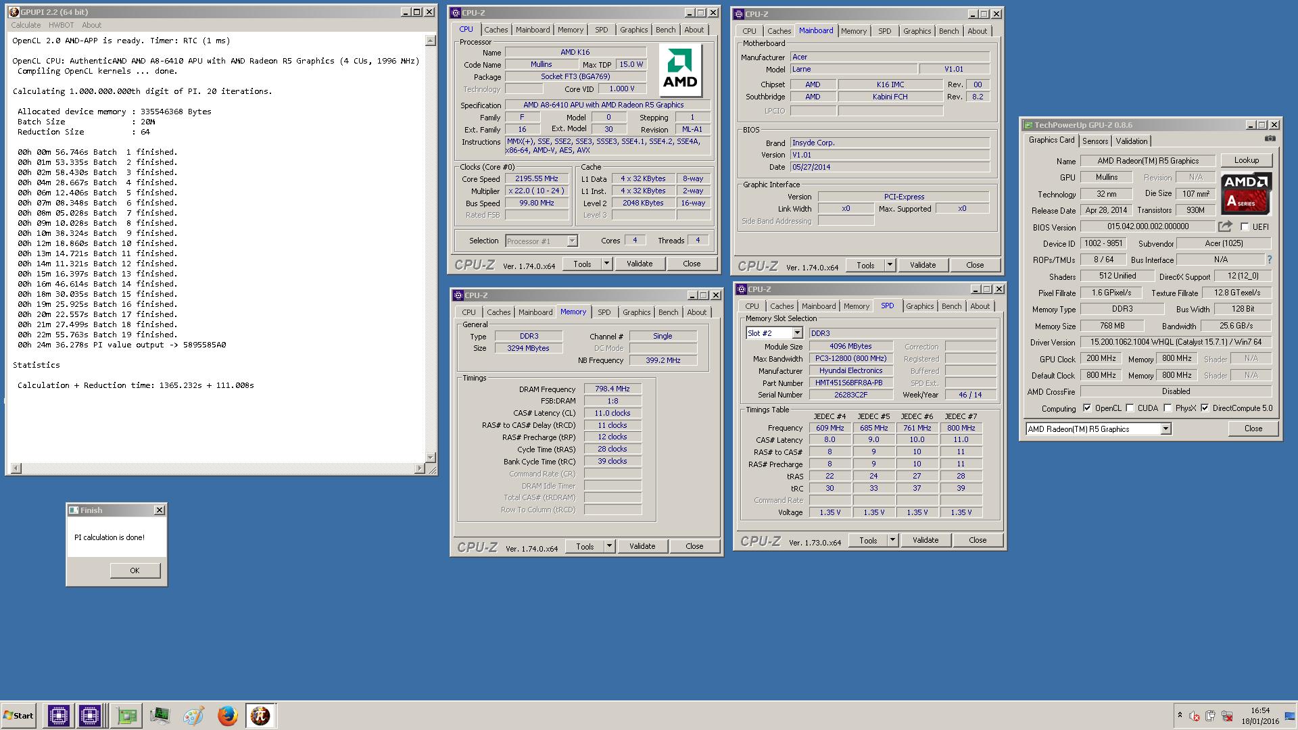1298x730 pixels.
Task: Click the Core Speed value in CPU-Z
Action: click(537, 179)
